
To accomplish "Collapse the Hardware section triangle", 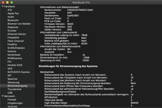I will tap(2, 7).
